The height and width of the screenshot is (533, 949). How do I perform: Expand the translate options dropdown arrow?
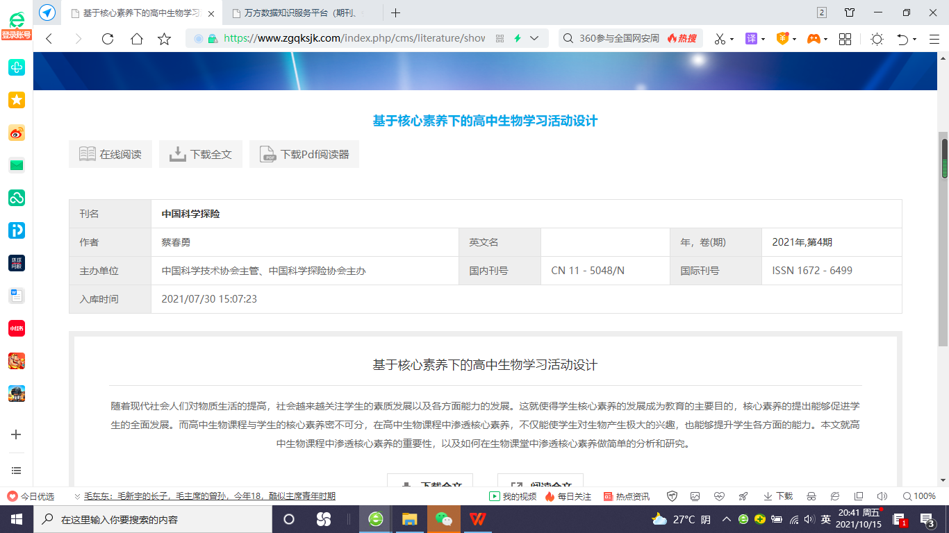(763, 40)
